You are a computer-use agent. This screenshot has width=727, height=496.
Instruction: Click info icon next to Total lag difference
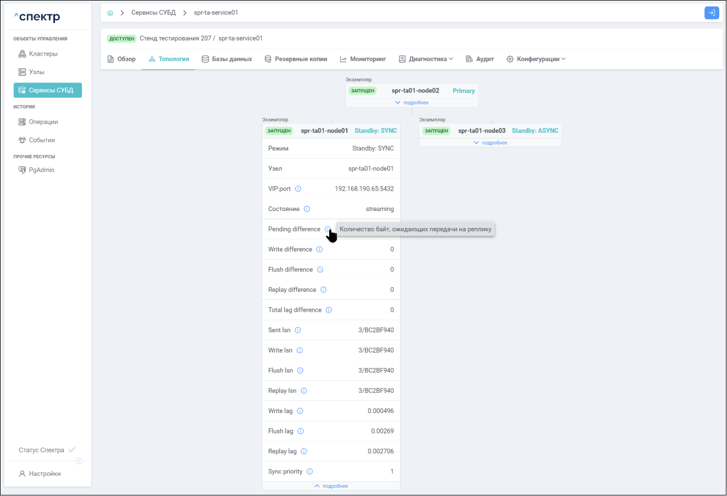point(329,310)
